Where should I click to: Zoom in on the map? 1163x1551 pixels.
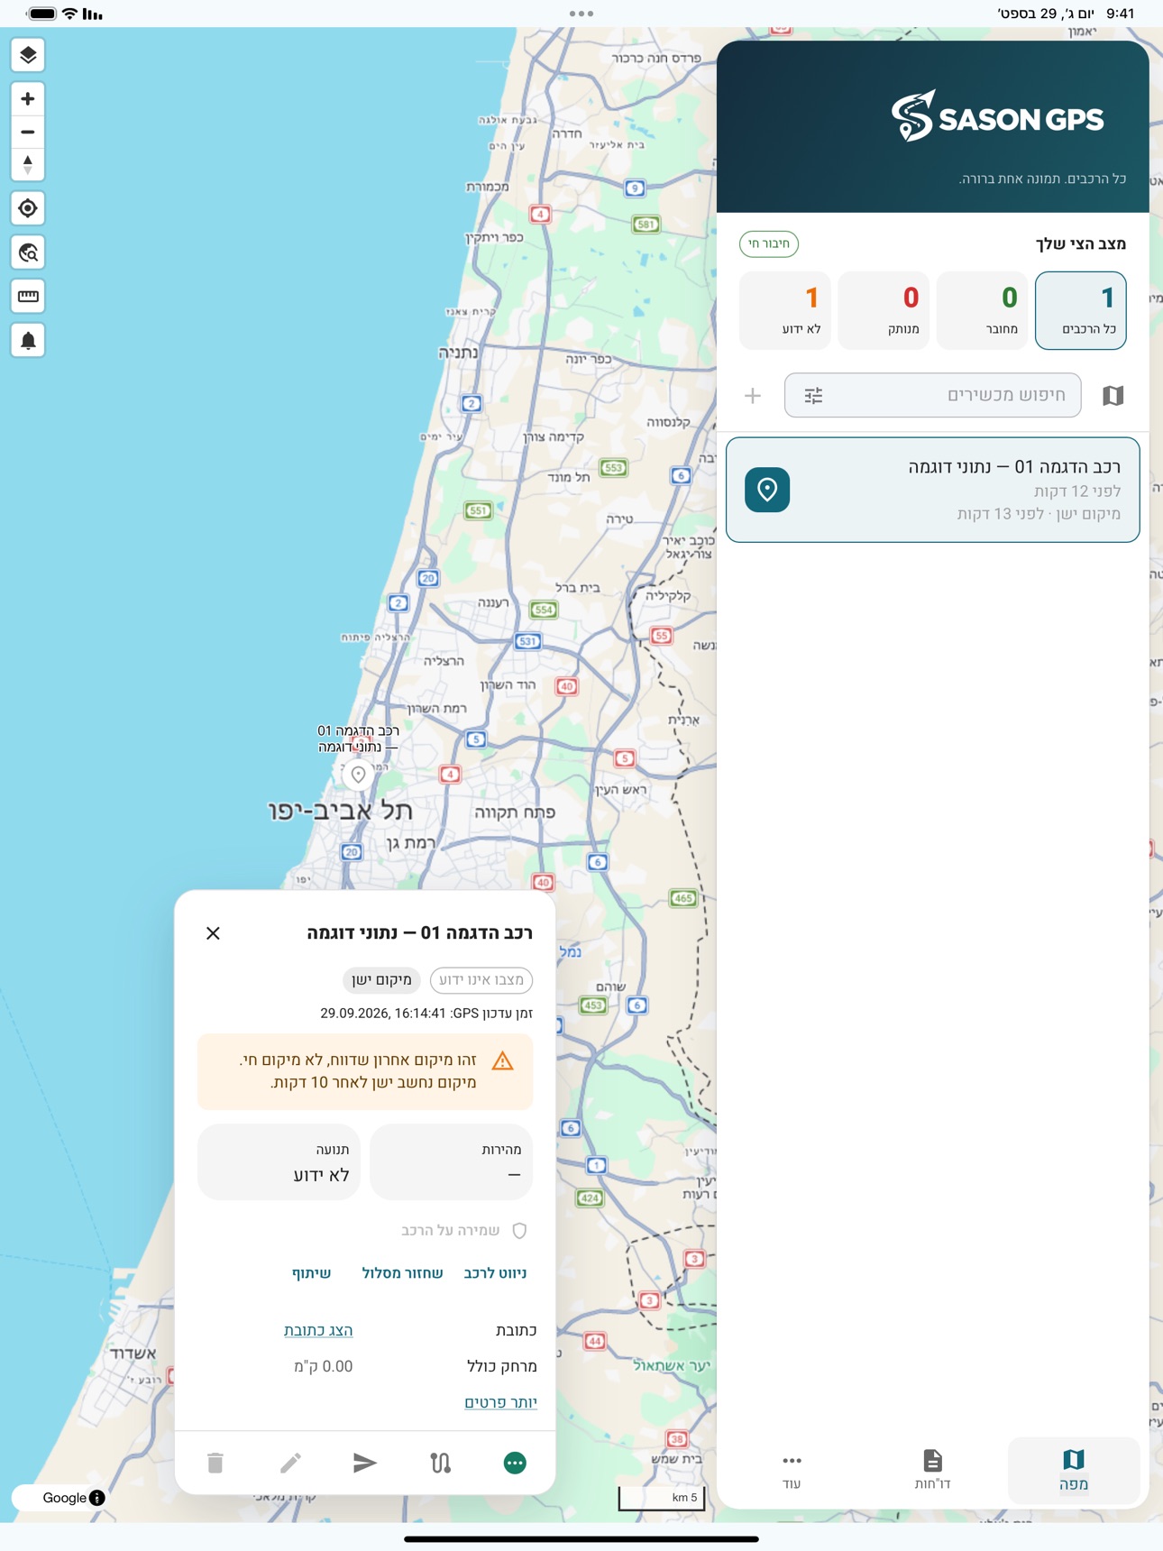(x=28, y=98)
